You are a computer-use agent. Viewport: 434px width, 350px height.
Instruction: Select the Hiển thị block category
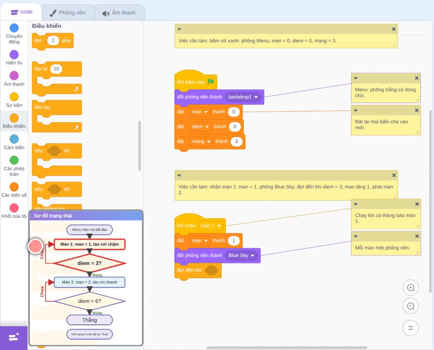point(14,58)
